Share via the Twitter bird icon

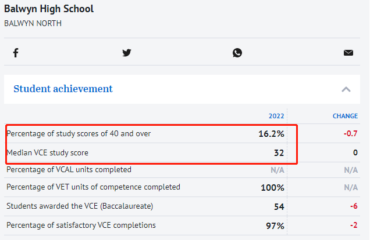click(x=127, y=53)
